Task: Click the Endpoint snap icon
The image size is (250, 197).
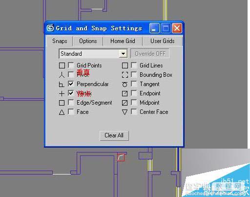Action: [x=125, y=93]
